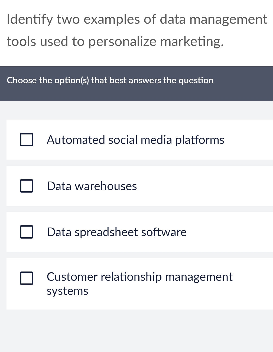Click the Data spreadsheet software answer text
The image size is (273, 352).
(x=116, y=232)
